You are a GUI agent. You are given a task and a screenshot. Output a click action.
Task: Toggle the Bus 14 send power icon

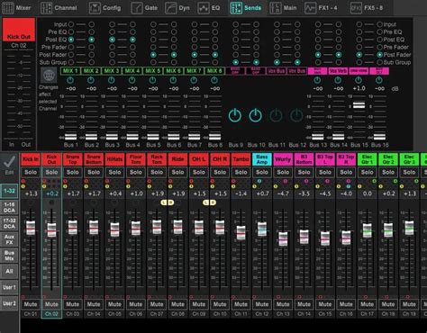pos(338,80)
